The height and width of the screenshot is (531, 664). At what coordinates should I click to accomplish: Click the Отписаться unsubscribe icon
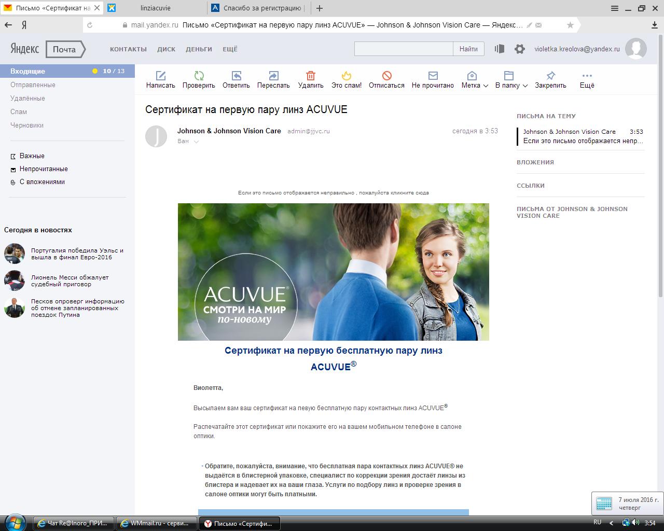[x=386, y=76]
